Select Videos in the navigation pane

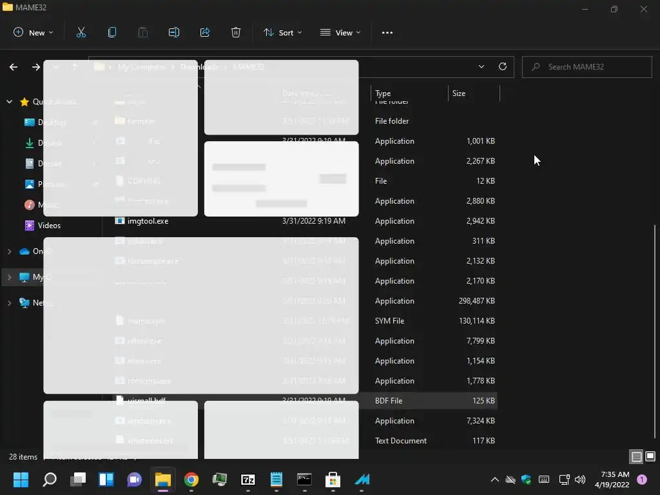coord(49,225)
